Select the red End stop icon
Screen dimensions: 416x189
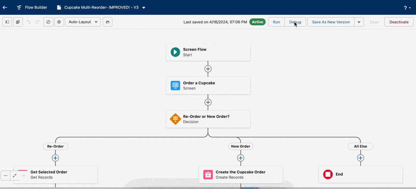[328, 174]
